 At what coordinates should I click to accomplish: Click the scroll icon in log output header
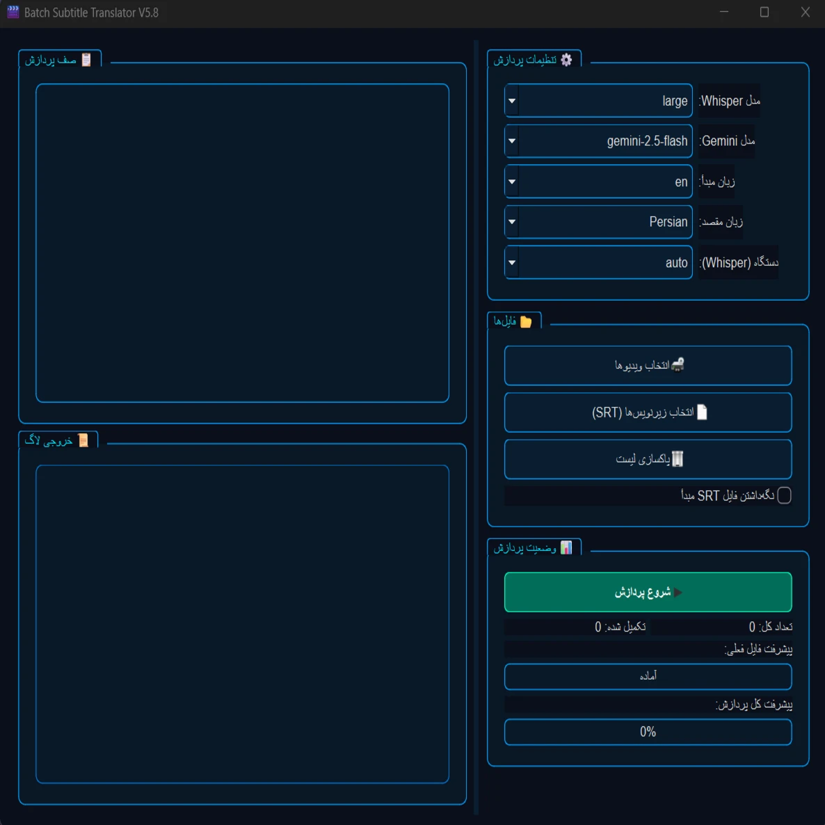[83, 440]
